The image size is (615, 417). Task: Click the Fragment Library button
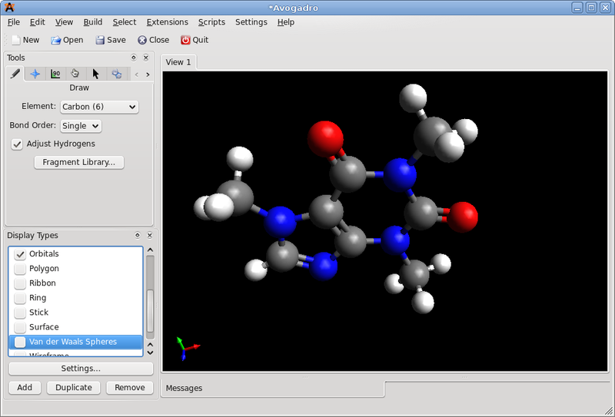click(78, 162)
